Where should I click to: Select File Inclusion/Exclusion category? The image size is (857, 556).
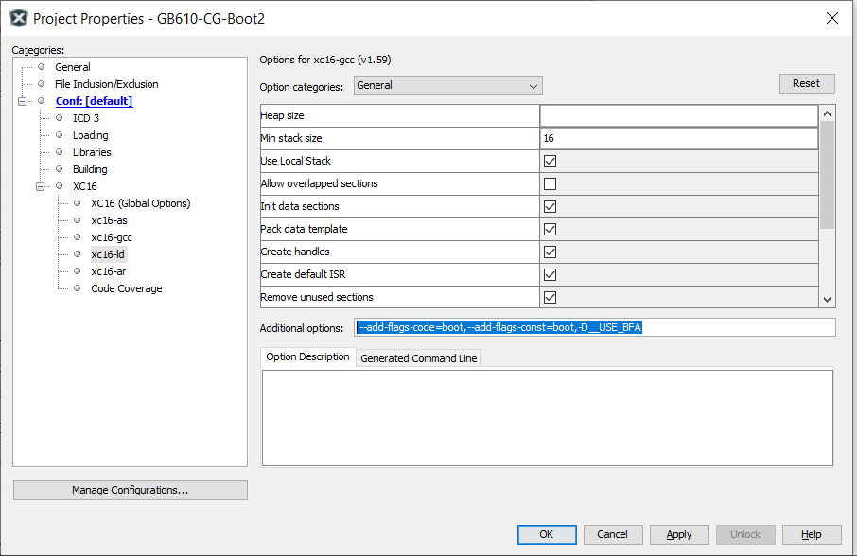[x=106, y=84]
